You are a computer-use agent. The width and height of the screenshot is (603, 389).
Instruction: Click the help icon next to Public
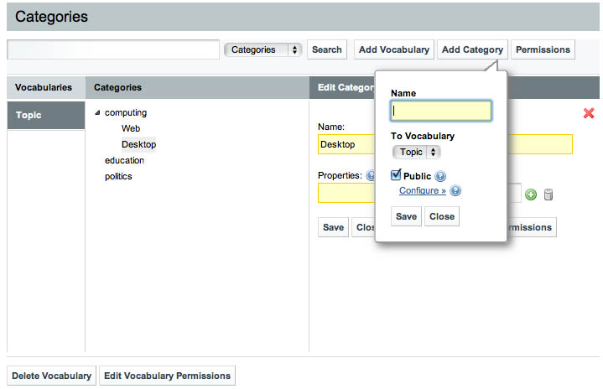click(x=440, y=176)
